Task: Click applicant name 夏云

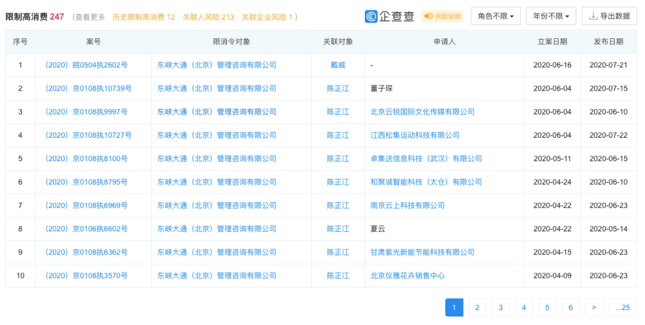Action: [377, 229]
